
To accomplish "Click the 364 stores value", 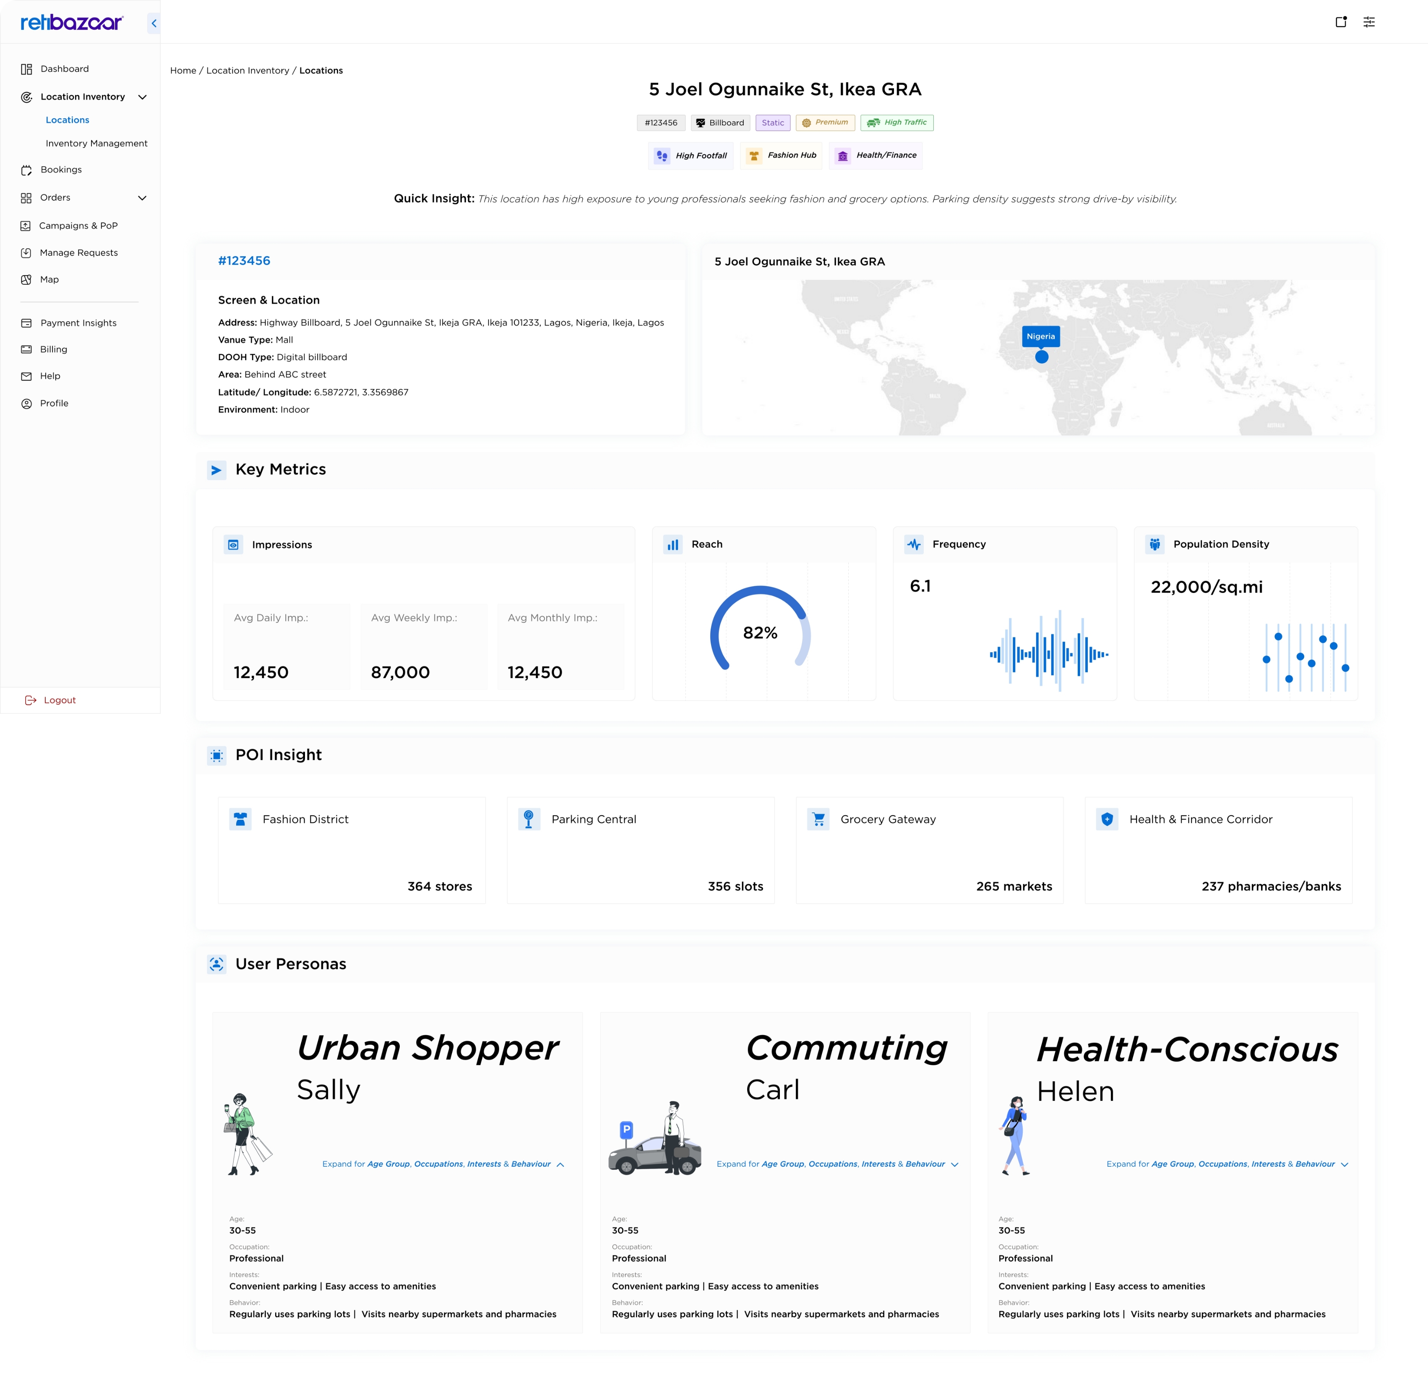I will coord(440,887).
